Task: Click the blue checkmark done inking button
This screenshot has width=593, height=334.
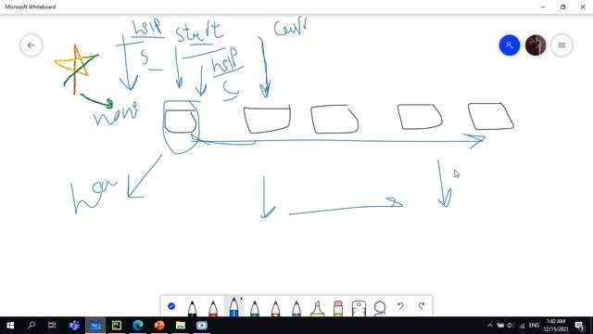Action: [171, 306]
